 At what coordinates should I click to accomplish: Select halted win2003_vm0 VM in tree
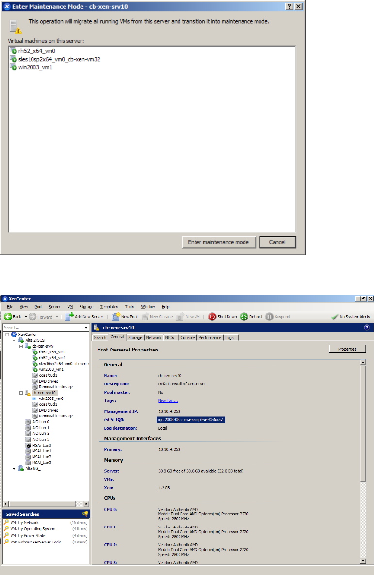(51, 399)
